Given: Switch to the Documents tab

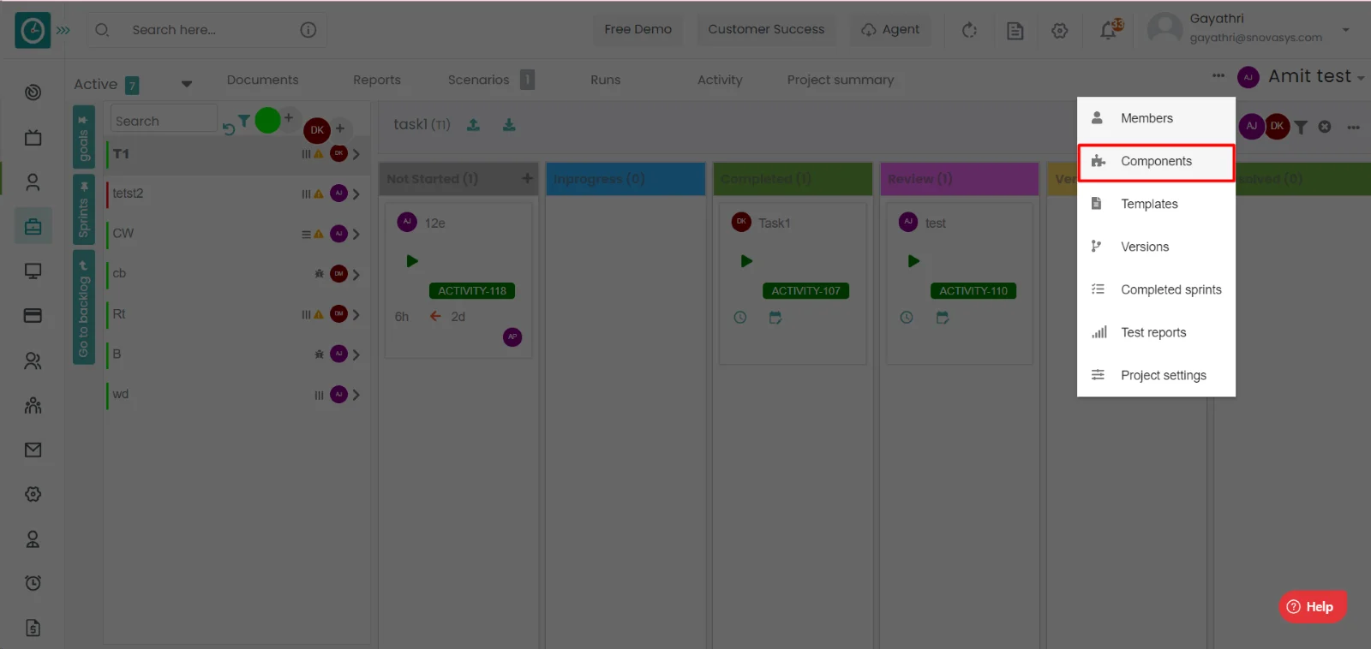Looking at the screenshot, I should tap(262, 80).
